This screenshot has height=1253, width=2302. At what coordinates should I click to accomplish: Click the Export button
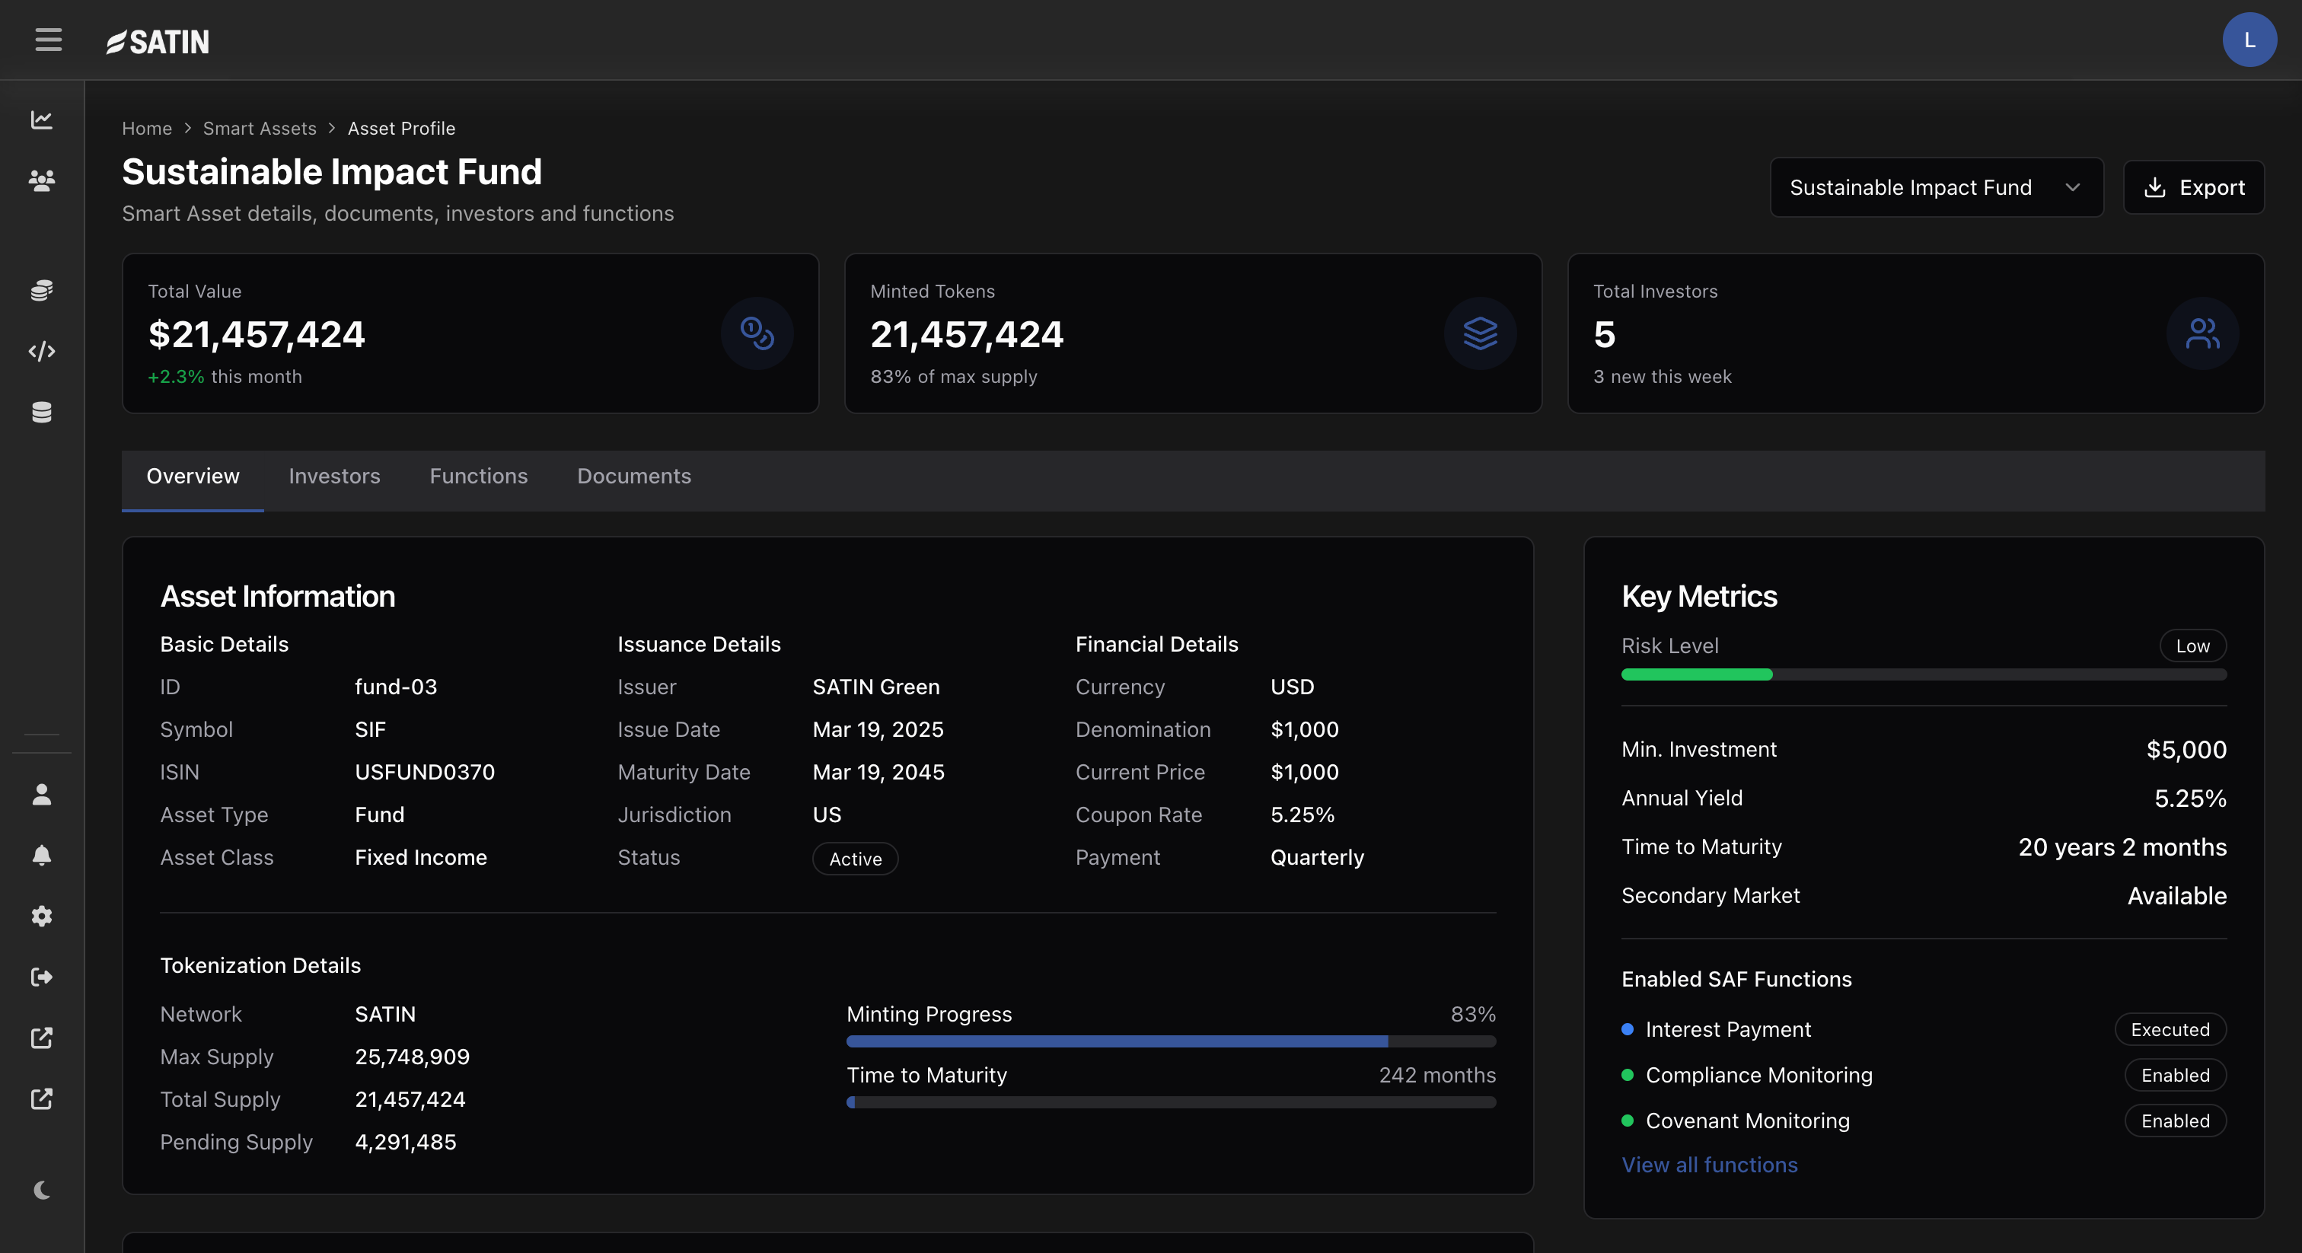point(2193,188)
